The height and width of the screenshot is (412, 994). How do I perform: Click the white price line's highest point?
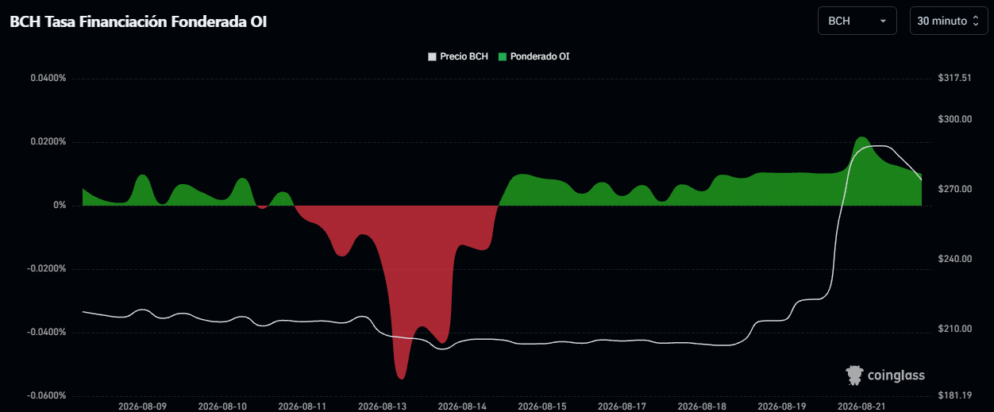click(877, 145)
